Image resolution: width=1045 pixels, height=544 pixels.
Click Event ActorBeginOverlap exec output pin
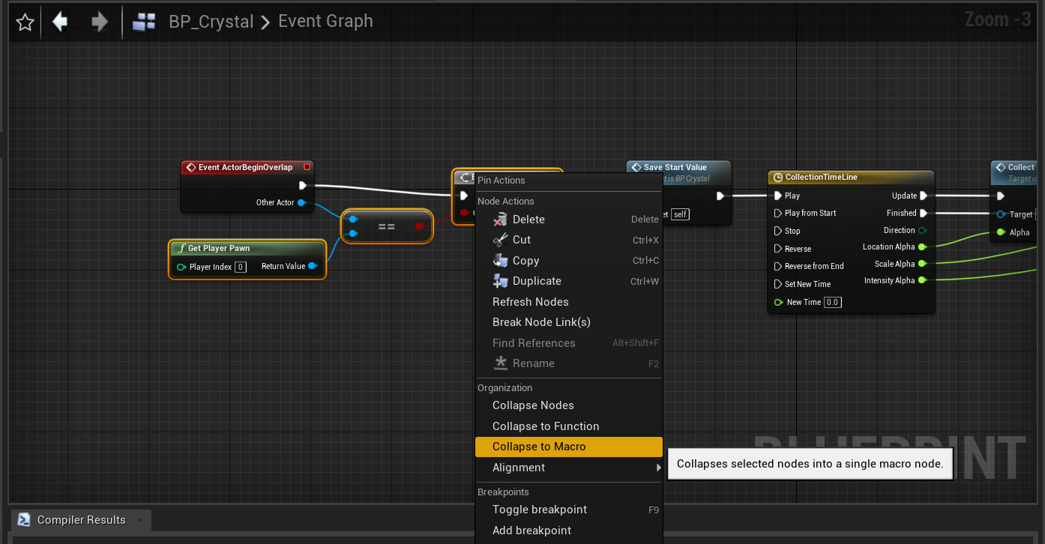(303, 185)
